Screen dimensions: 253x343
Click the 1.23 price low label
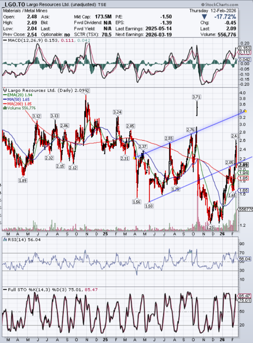point(210,228)
